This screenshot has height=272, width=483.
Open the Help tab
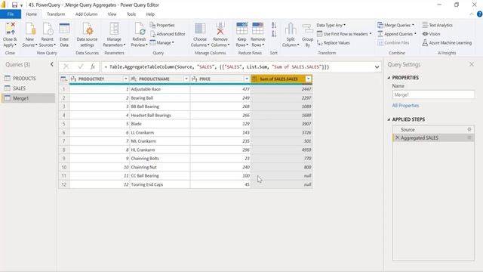click(150, 14)
